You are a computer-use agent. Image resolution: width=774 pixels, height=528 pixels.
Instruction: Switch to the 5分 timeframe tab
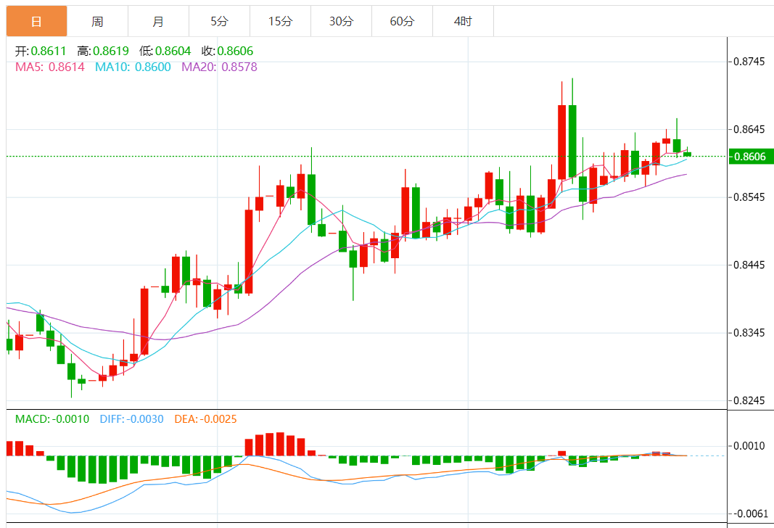pyautogui.click(x=219, y=21)
